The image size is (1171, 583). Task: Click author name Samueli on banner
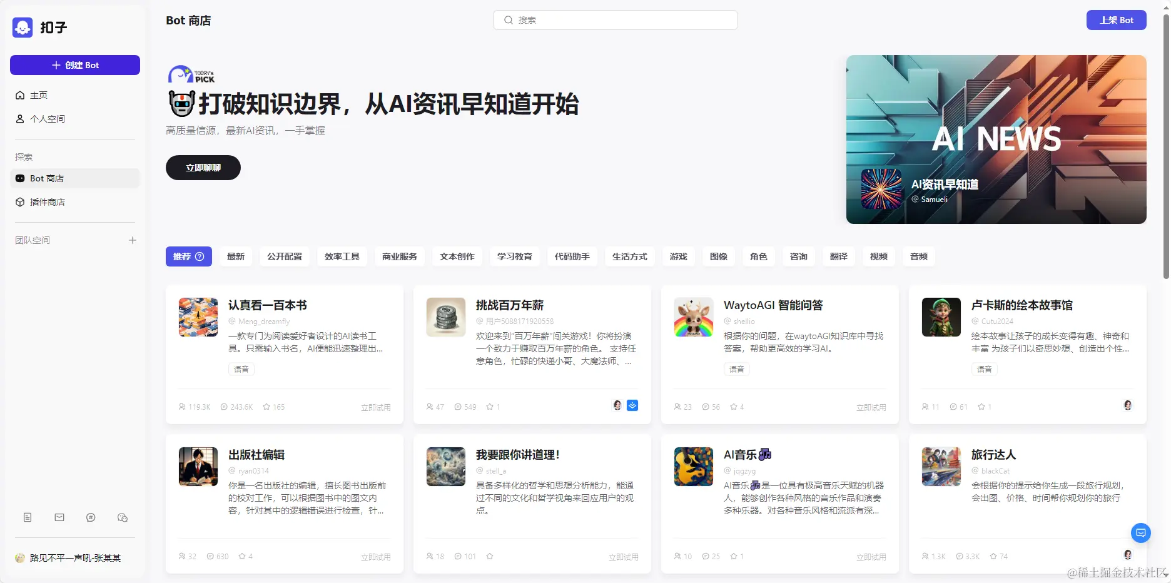(x=935, y=200)
